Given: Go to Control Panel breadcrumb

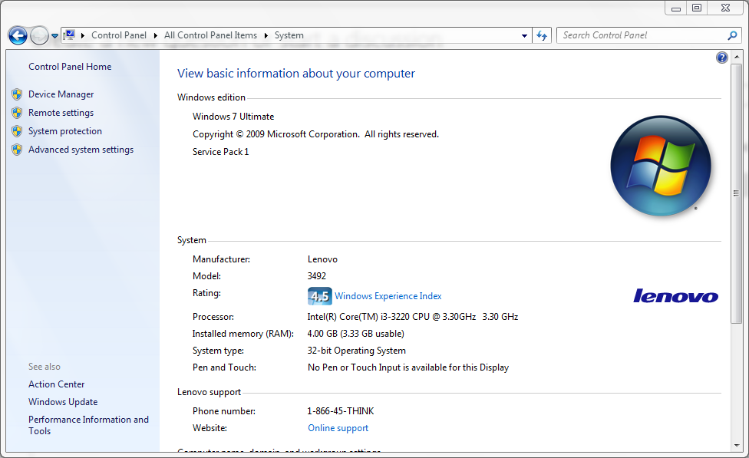Looking at the screenshot, I should (x=119, y=35).
